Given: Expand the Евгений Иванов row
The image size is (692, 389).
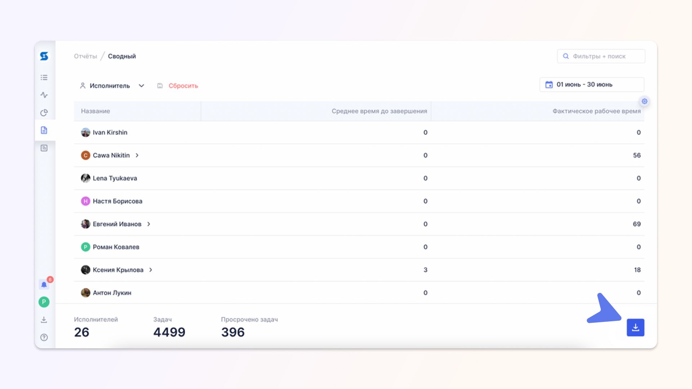Looking at the screenshot, I should point(148,224).
